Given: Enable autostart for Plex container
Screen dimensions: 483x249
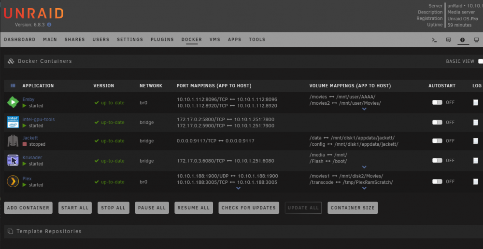Looking at the screenshot, I should [x=437, y=181].
